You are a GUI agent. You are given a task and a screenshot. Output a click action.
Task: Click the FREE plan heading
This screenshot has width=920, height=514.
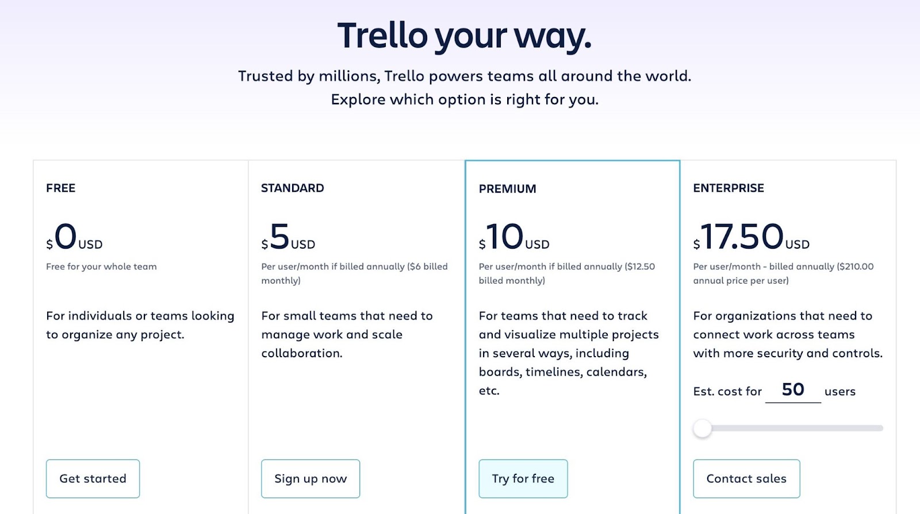(60, 188)
